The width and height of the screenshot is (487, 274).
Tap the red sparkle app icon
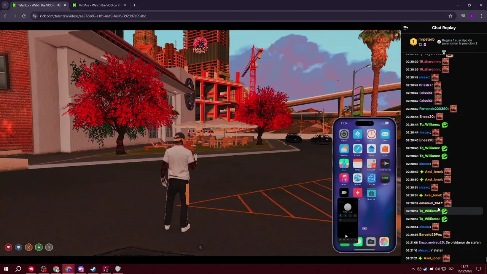pos(358,193)
